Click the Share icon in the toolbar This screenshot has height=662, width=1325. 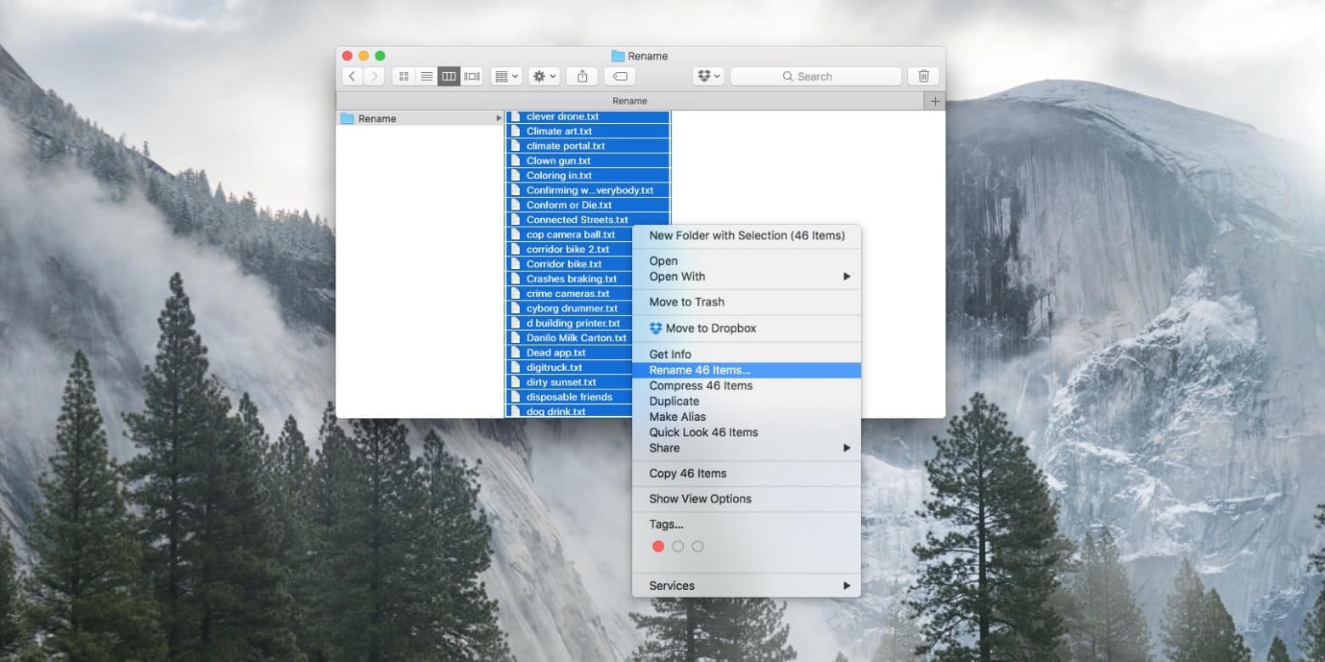point(582,76)
